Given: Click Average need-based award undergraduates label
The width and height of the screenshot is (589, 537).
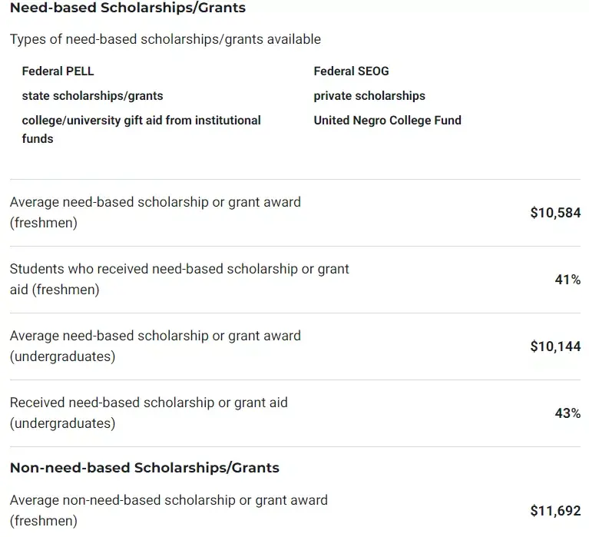Looking at the screenshot, I should click(x=155, y=346).
